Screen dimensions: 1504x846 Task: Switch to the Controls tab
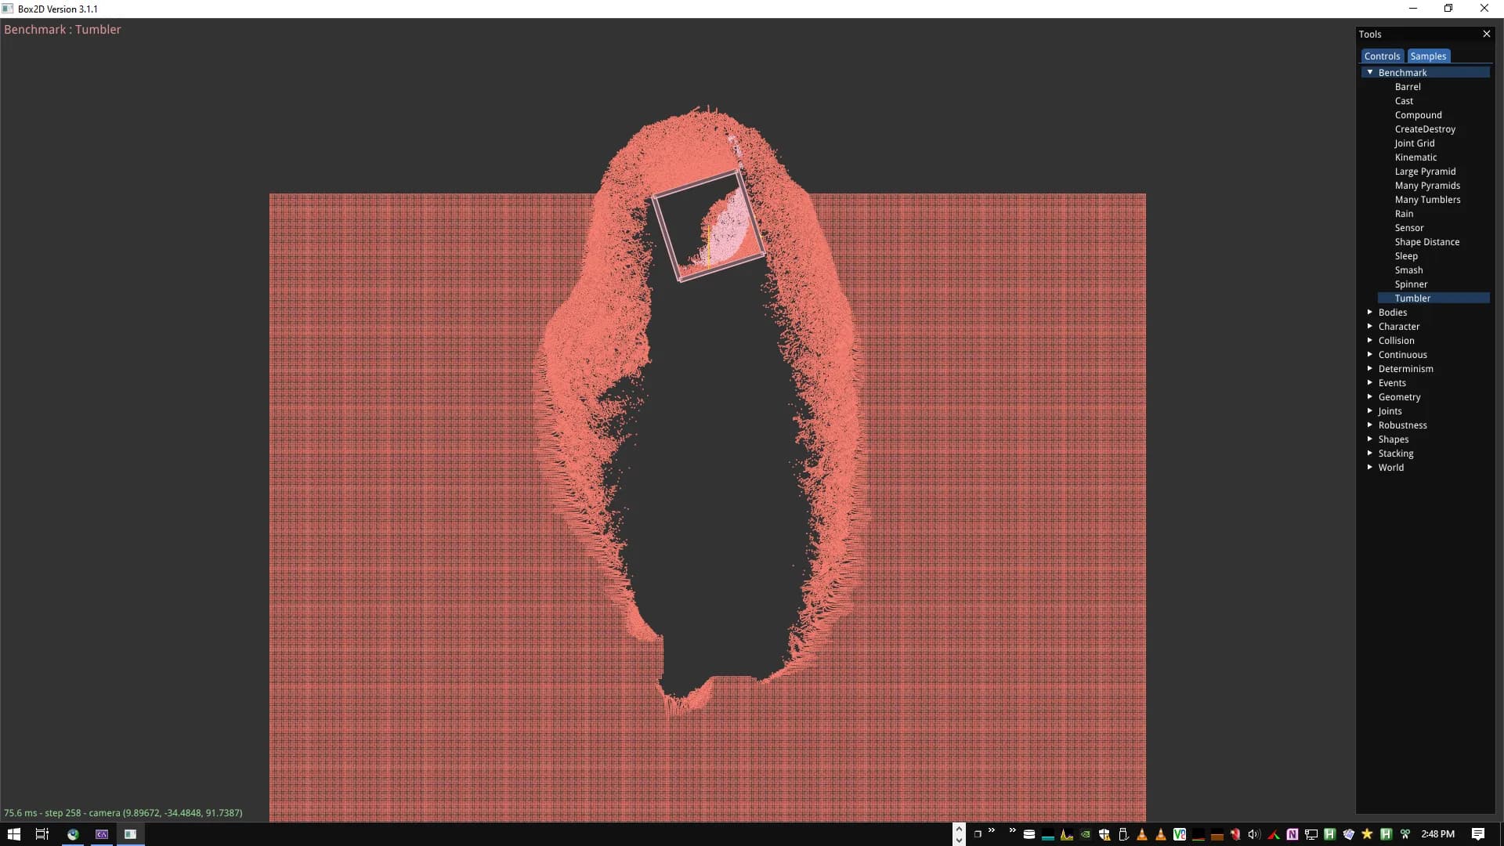coord(1381,56)
